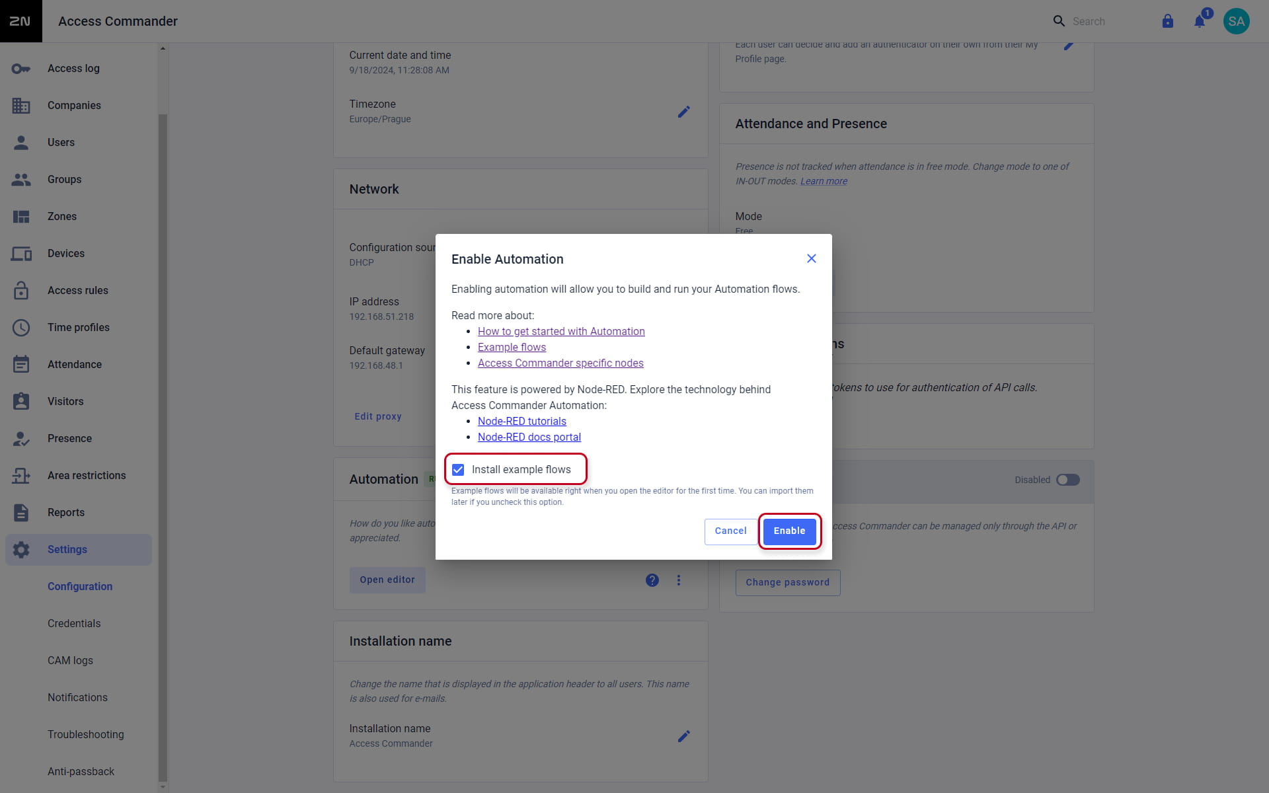Screen dimensions: 1269x793
Task: Click Cancel in Enable Automation dialog
Action: (731, 531)
